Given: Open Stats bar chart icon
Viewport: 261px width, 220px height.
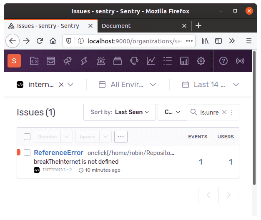Looking at the screenshot, I should 184,61.
